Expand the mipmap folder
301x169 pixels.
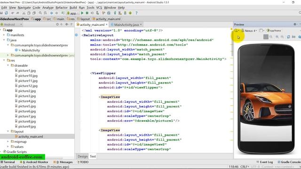click(x=8, y=142)
